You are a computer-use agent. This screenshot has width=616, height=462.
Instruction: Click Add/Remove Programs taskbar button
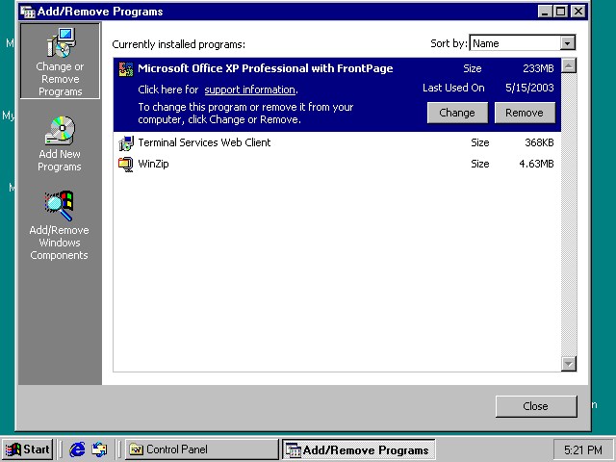pos(358,449)
